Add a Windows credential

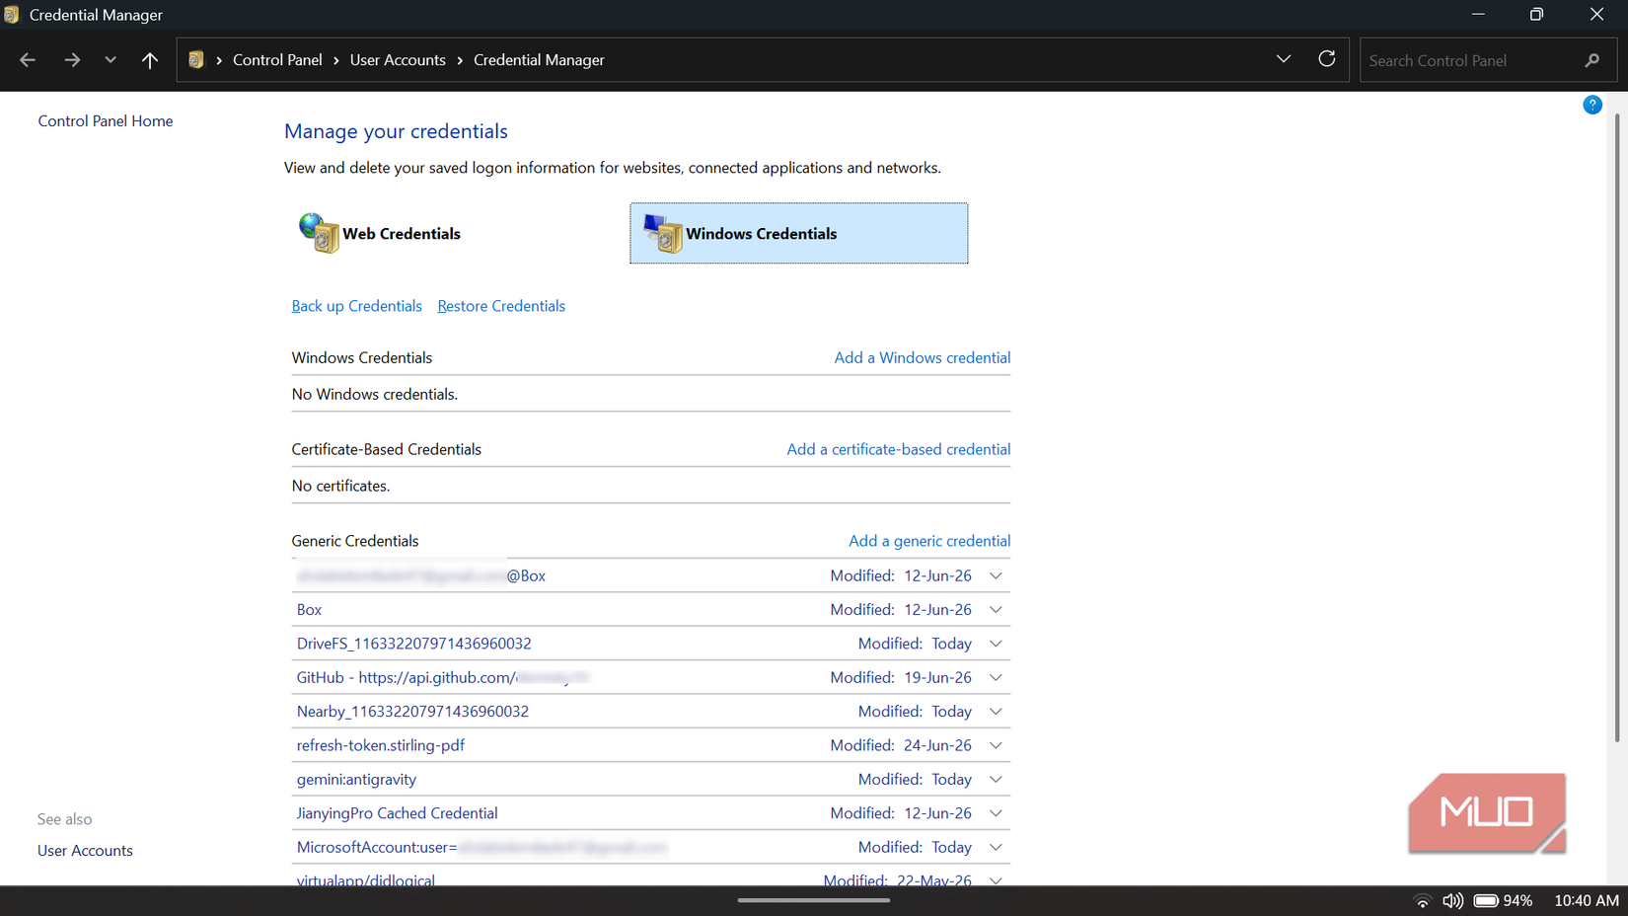[x=923, y=357]
